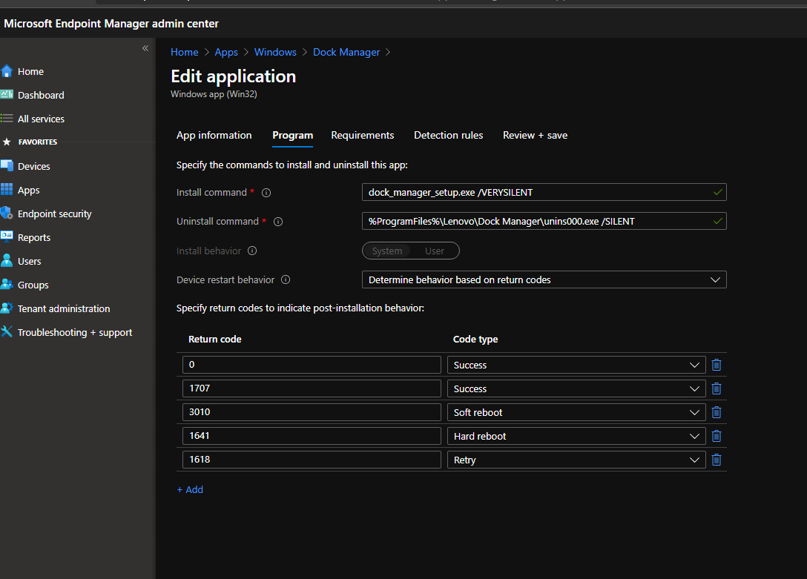Image resolution: width=807 pixels, height=579 pixels.
Task: Collapse the left navigation menu
Action: (145, 48)
